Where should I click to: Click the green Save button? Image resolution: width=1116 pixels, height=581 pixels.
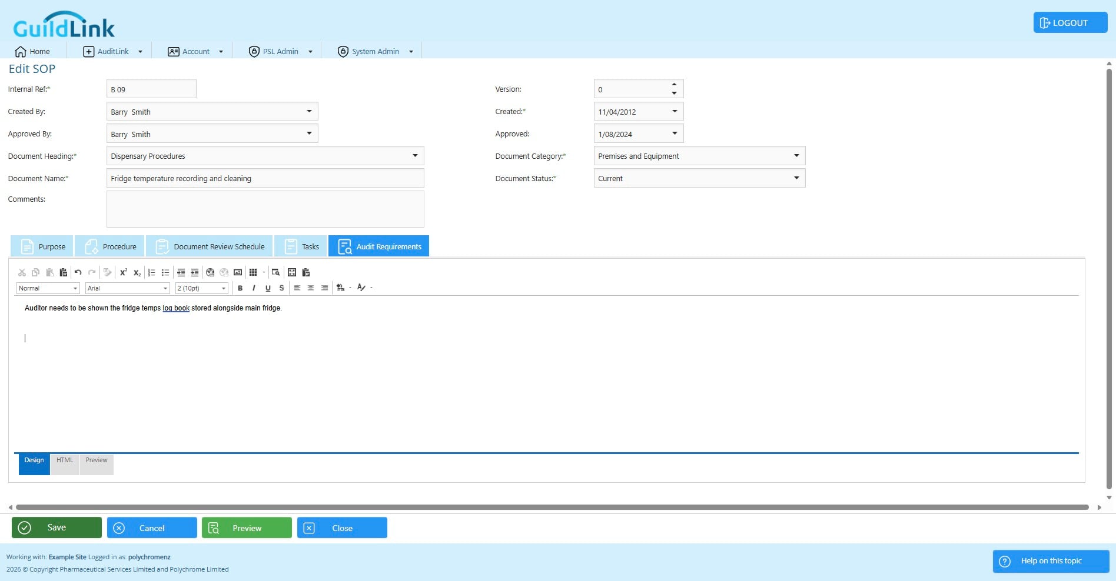point(57,527)
